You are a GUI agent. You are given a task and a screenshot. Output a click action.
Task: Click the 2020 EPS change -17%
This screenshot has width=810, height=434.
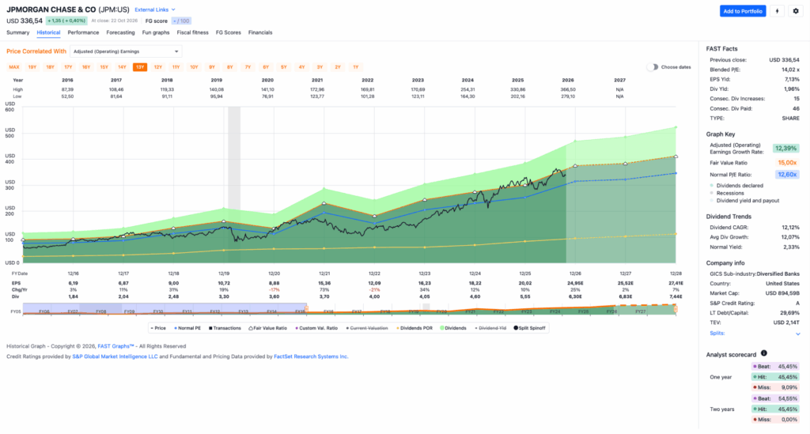point(274,290)
